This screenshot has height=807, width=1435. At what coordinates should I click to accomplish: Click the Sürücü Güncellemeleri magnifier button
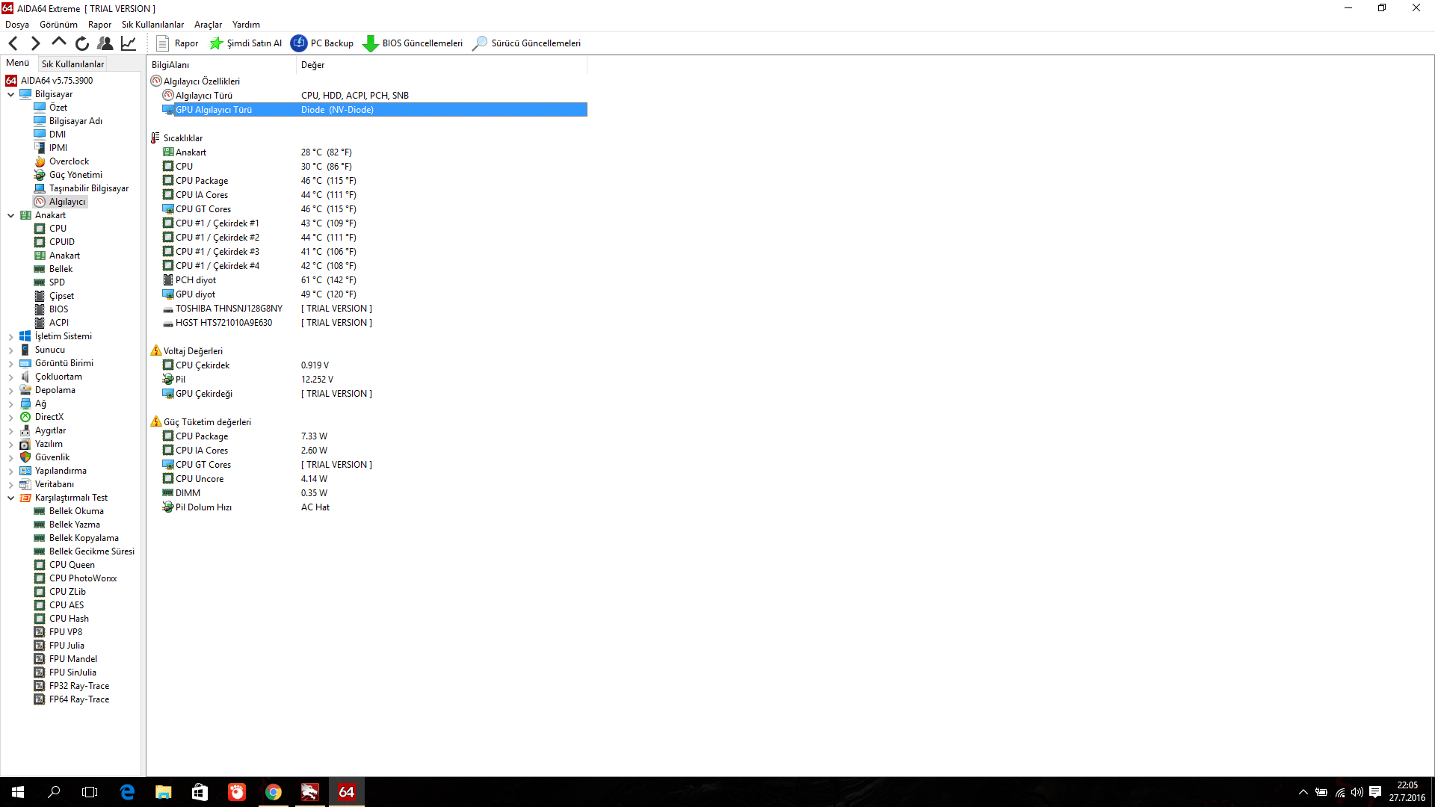526,43
